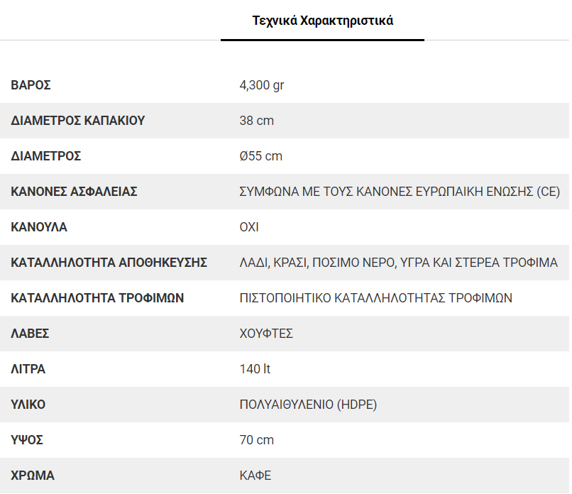Click the ΧΟΥΦΤΕΣ handles value

tap(266, 333)
